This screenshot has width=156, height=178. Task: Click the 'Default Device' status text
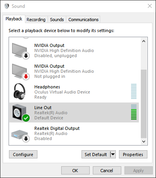(x=49, y=118)
